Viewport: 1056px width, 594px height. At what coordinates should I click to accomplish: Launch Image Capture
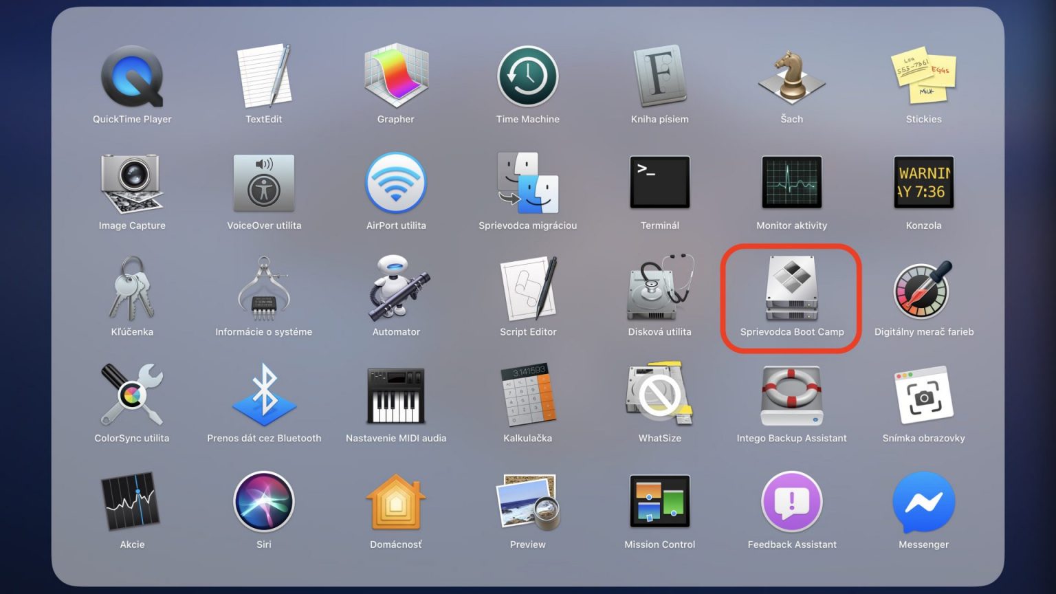(132, 183)
